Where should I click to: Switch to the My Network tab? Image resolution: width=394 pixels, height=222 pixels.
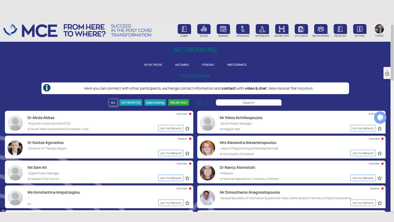click(153, 65)
